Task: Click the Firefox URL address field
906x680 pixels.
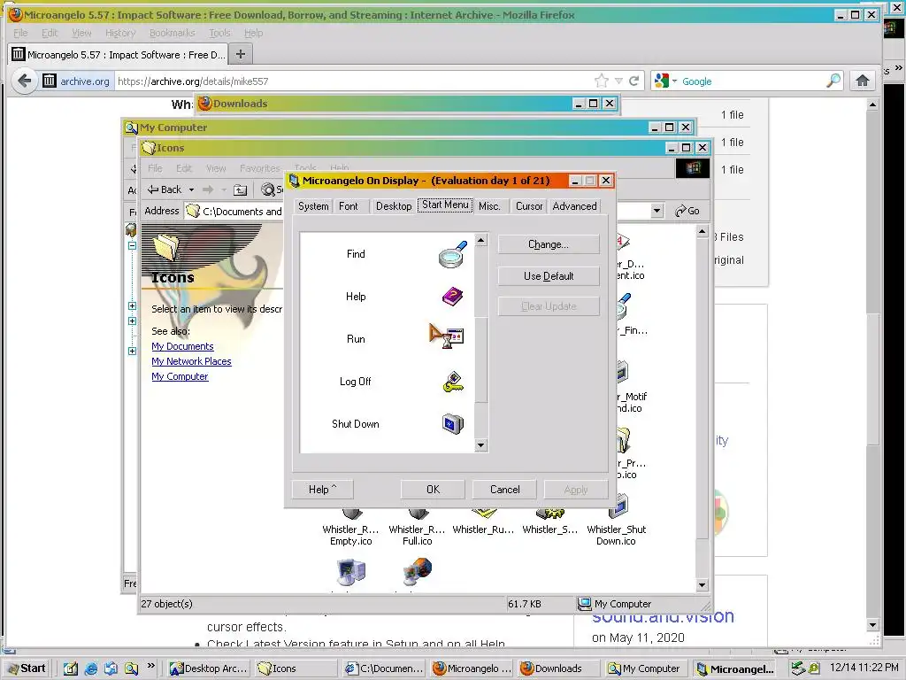Action: coord(352,81)
